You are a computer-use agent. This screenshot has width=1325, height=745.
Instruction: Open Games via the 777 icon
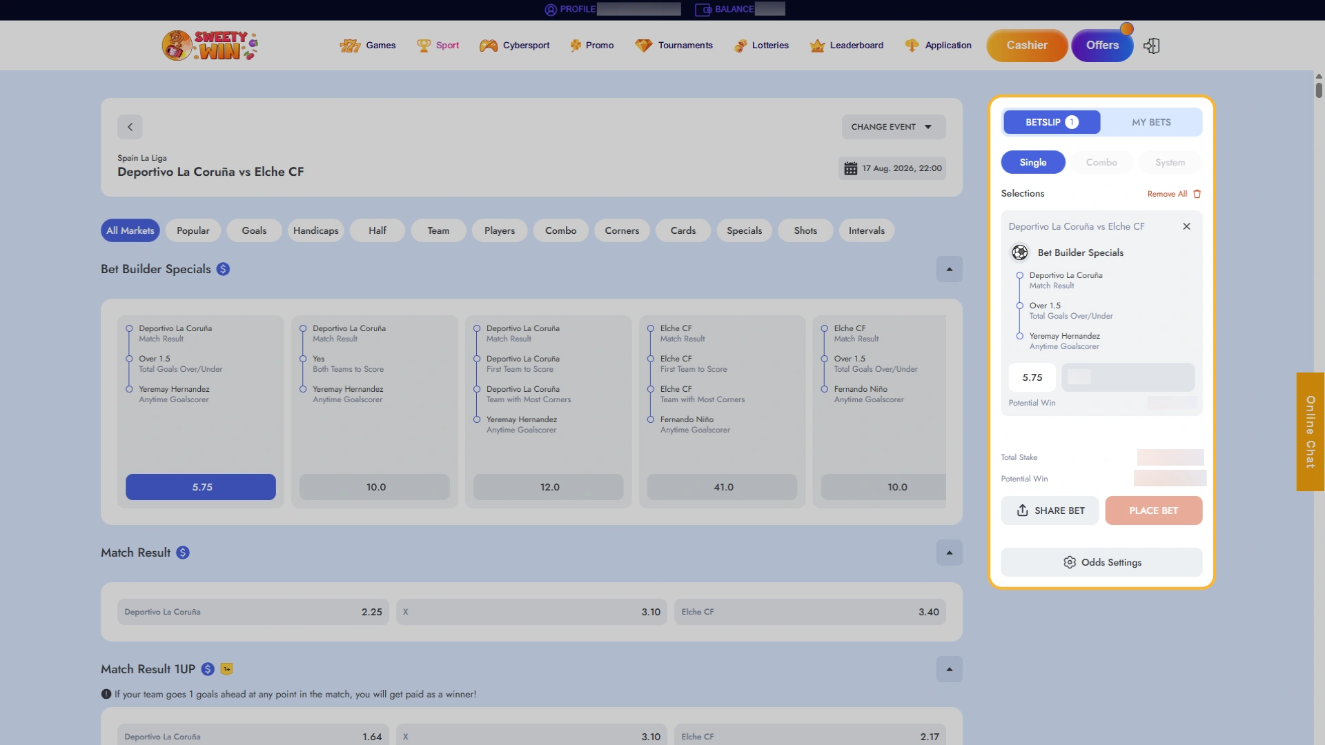(350, 46)
